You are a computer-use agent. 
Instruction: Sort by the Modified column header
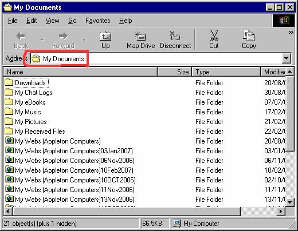[x=273, y=72]
